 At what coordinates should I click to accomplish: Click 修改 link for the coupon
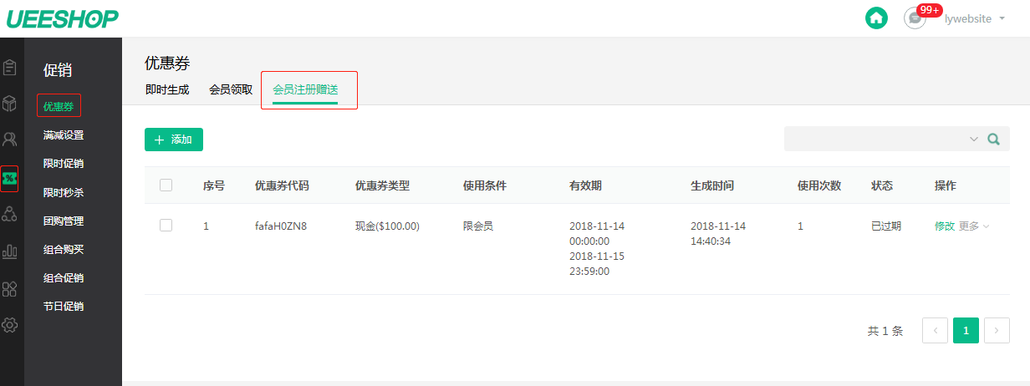point(944,226)
